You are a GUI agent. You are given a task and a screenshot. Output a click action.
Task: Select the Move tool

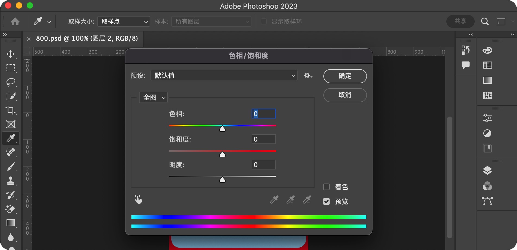[11, 54]
